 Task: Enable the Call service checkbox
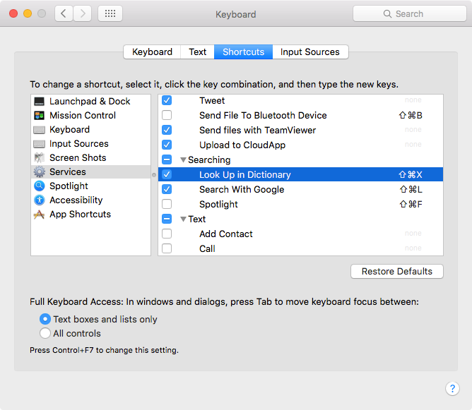pyautogui.click(x=167, y=248)
